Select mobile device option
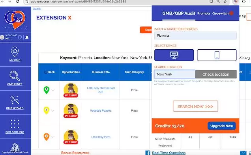The image size is (251, 155). pyautogui.click(x=217, y=55)
